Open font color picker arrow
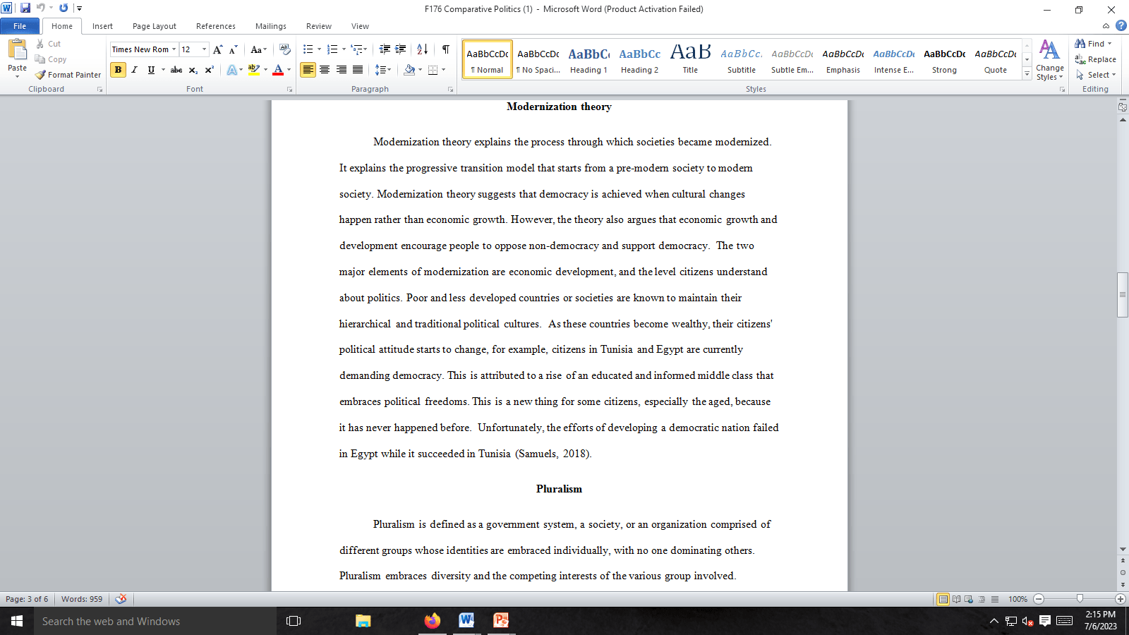This screenshot has width=1129, height=635. 289,70
